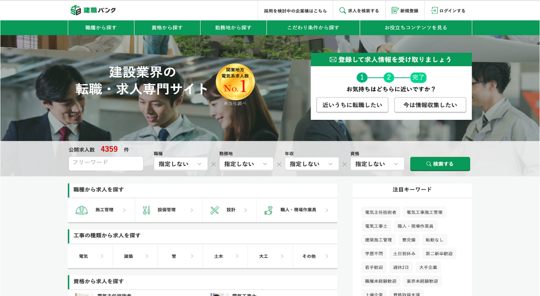This screenshot has height=296, width=540.
Task: Select 大工 construction type
Action: [270, 256]
